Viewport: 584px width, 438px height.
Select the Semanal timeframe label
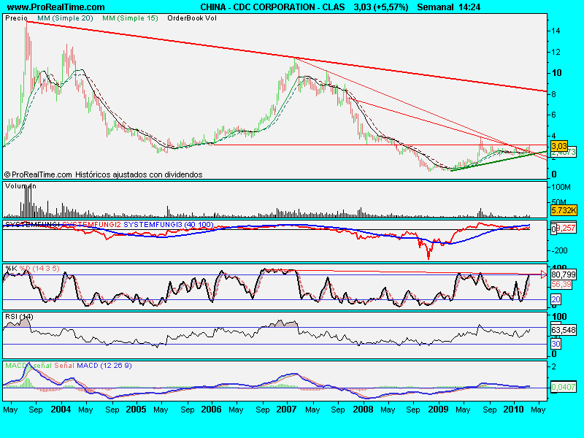(x=435, y=7)
